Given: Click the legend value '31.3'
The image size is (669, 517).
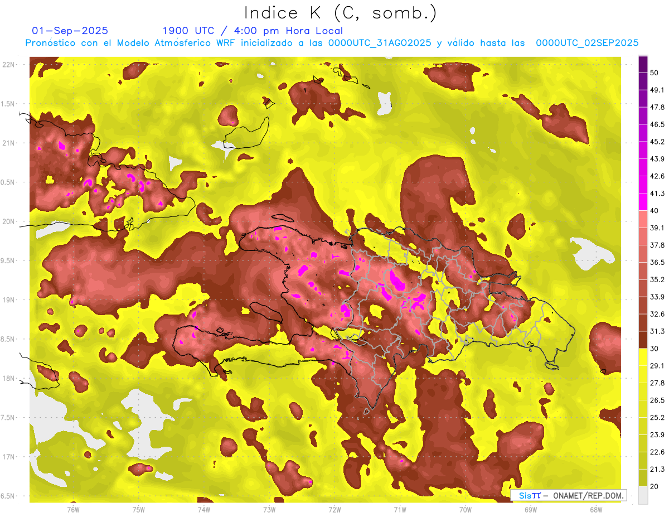Looking at the screenshot, I should coord(657,331).
